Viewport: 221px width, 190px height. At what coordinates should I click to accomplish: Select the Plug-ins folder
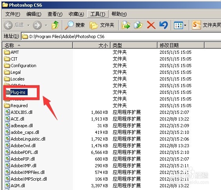pyautogui.click(x=16, y=92)
